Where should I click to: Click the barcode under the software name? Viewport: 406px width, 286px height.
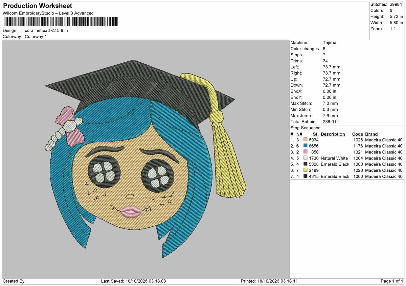61,22
